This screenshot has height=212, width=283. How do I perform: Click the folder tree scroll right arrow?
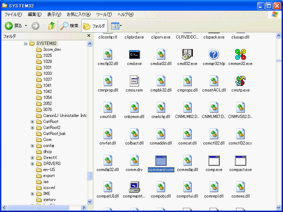point(83,207)
